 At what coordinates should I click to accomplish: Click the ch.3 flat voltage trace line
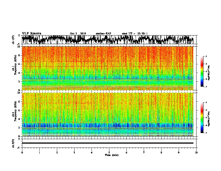(107, 143)
